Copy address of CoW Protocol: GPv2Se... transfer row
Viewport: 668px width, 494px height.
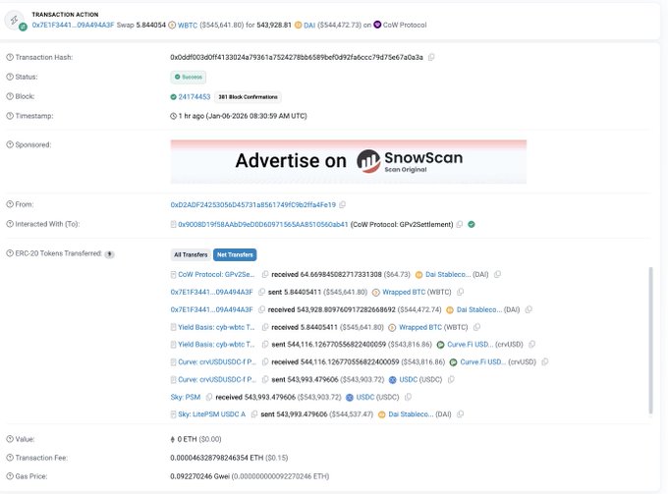coord(265,274)
